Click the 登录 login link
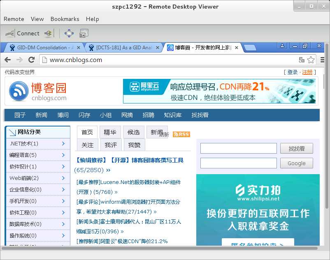The image size is (330, 260). point(292,72)
